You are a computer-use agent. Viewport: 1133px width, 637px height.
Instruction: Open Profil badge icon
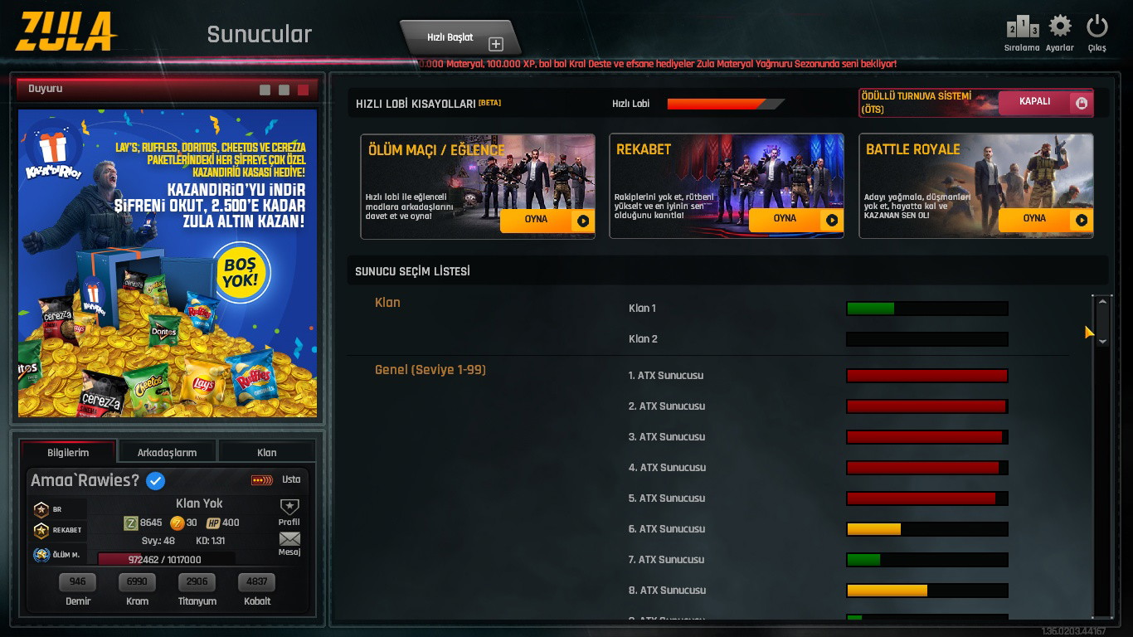289,506
